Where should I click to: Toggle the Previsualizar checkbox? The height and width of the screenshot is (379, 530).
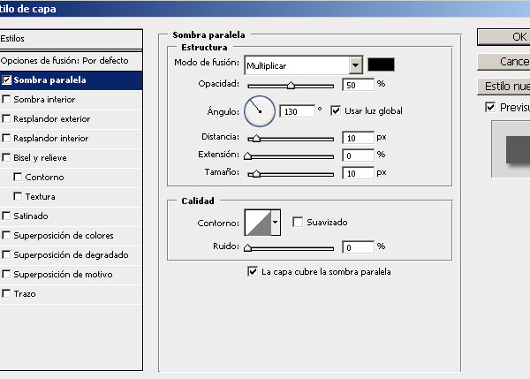click(x=490, y=107)
